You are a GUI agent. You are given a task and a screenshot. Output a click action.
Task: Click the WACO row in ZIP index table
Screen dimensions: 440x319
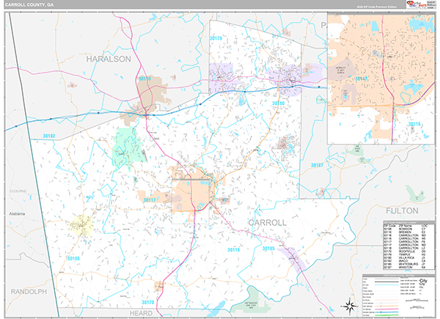[x=405, y=261]
